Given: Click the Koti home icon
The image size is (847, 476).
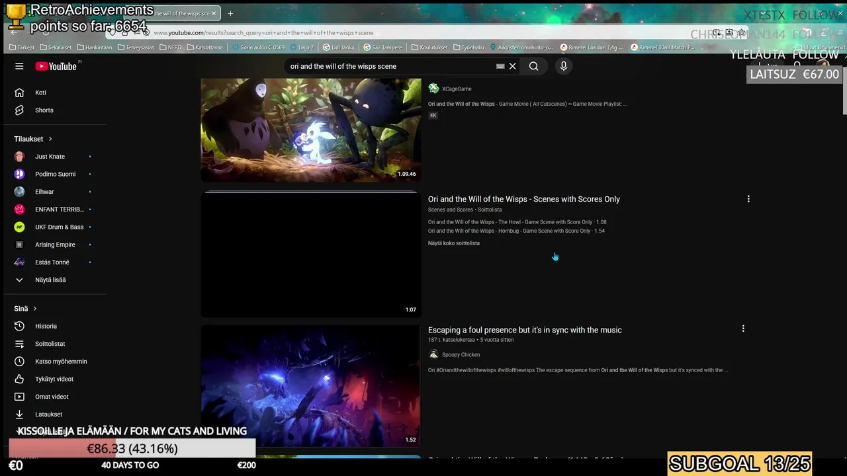Looking at the screenshot, I should [x=19, y=93].
